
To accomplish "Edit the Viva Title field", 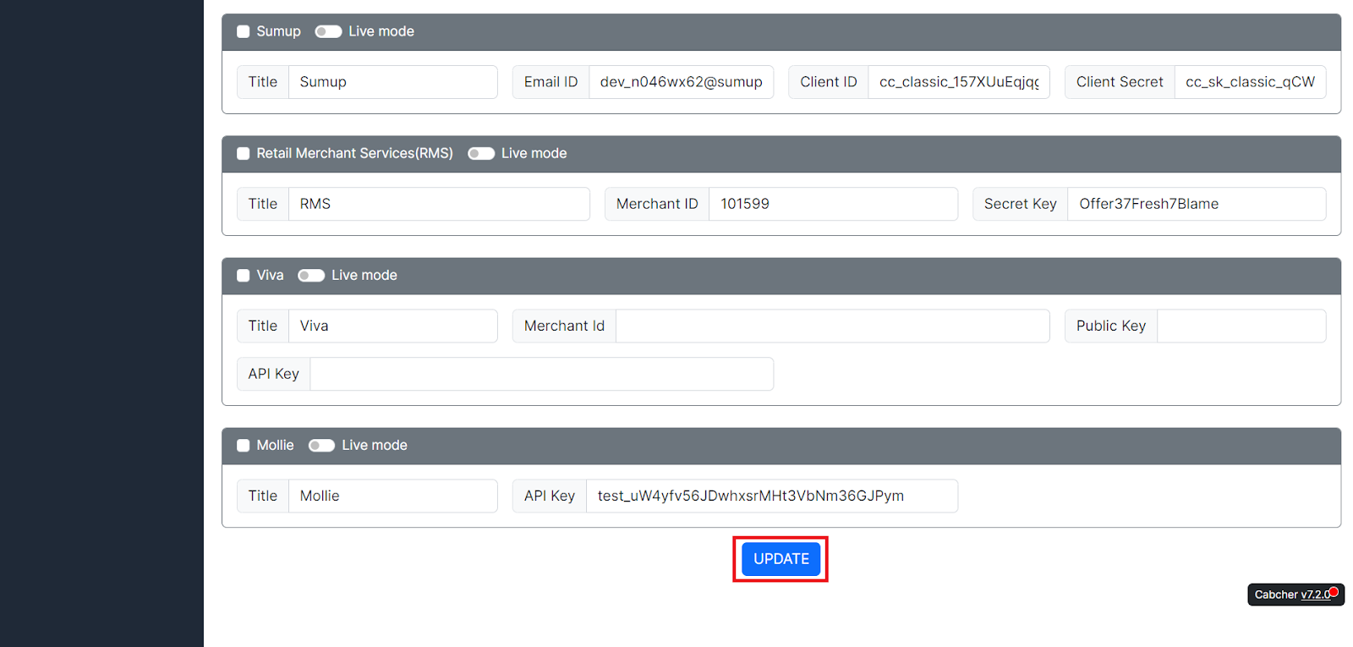I will [393, 326].
